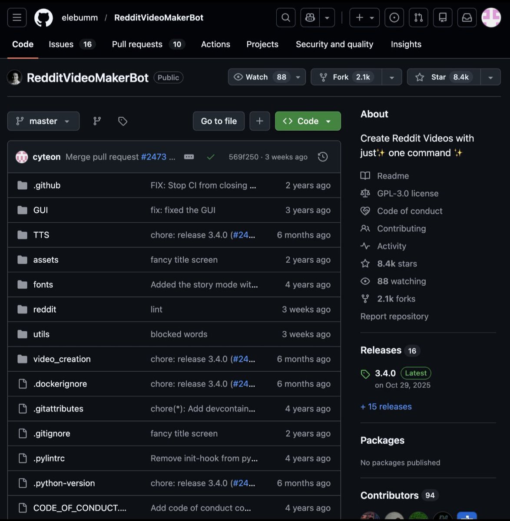This screenshot has width=510, height=521.
Task: Open the issues circle icon in header
Action: tap(394, 18)
